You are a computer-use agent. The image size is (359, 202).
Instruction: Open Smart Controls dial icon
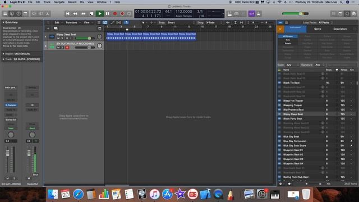tap(34, 13)
